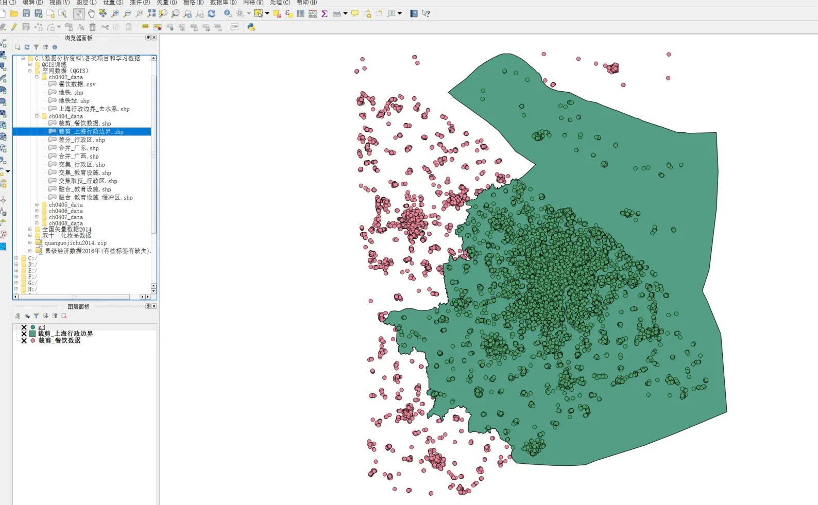Open the 插件(P) menu
Screen dimensions: 818x505
(140, 3)
